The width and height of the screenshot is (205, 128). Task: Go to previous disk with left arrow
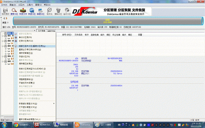click(4, 18)
